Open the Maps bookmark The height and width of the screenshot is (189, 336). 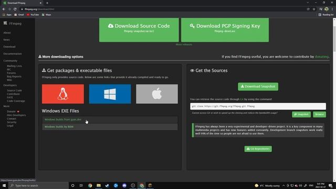(47, 15)
